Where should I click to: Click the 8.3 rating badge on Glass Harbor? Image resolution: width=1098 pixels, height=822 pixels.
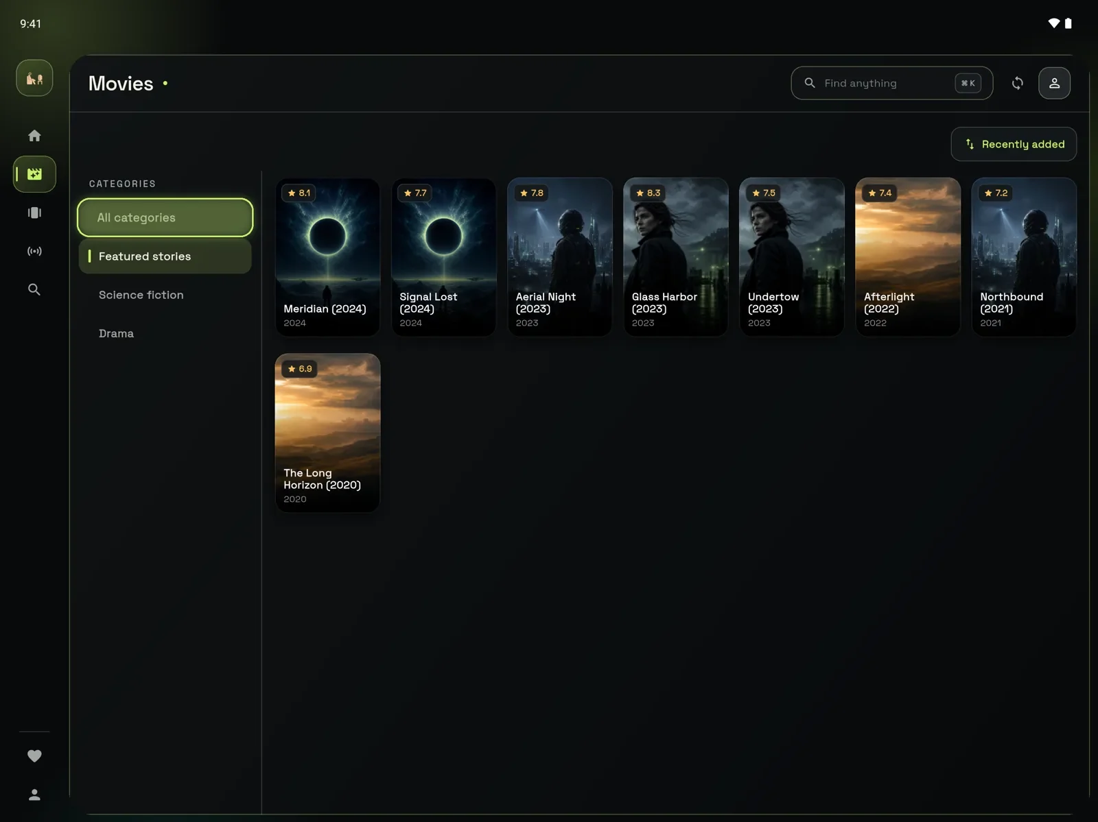pyautogui.click(x=648, y=193)
